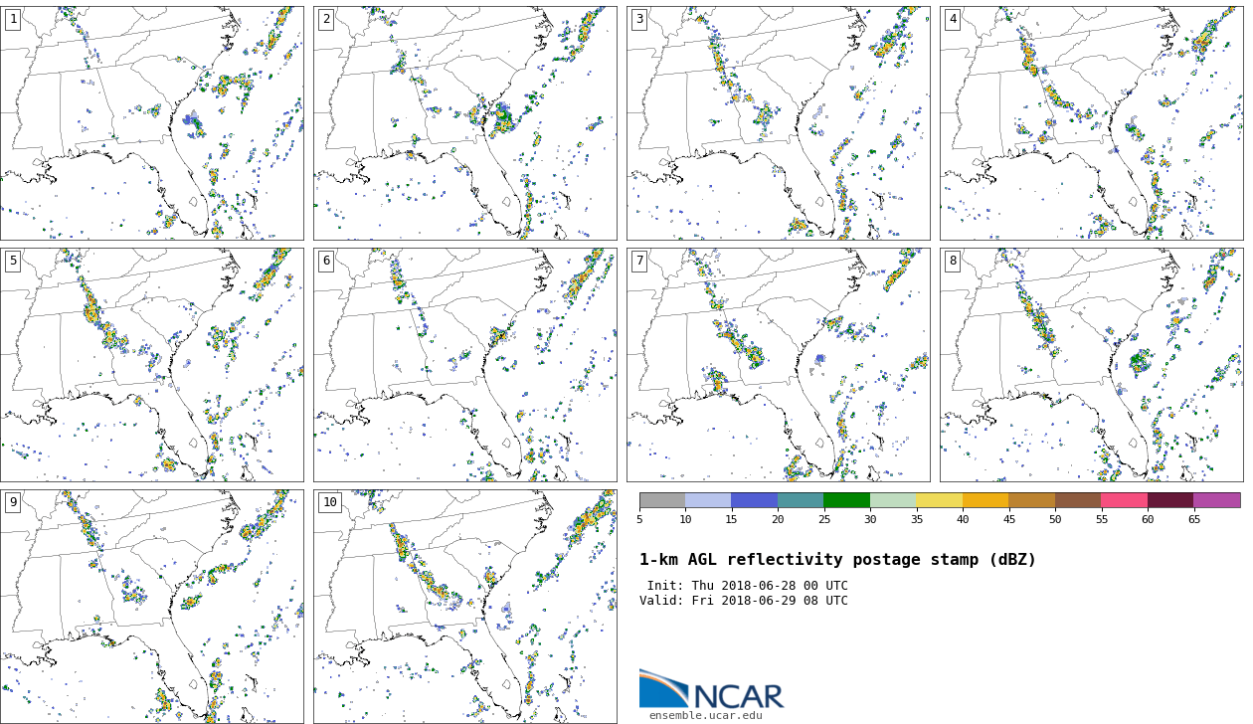The image size is (1253, 724).
Task: Click the 'Init: Thu 2018-06-28 00 UTC' text
Action: click(748, 586)
